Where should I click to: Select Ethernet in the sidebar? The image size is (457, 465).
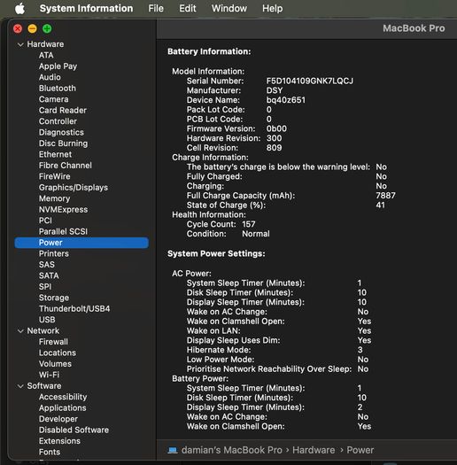click(55, 154)
